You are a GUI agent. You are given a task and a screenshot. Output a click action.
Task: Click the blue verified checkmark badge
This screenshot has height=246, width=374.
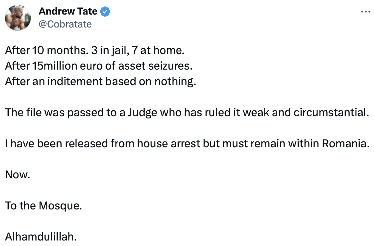[x=105, y=12]
